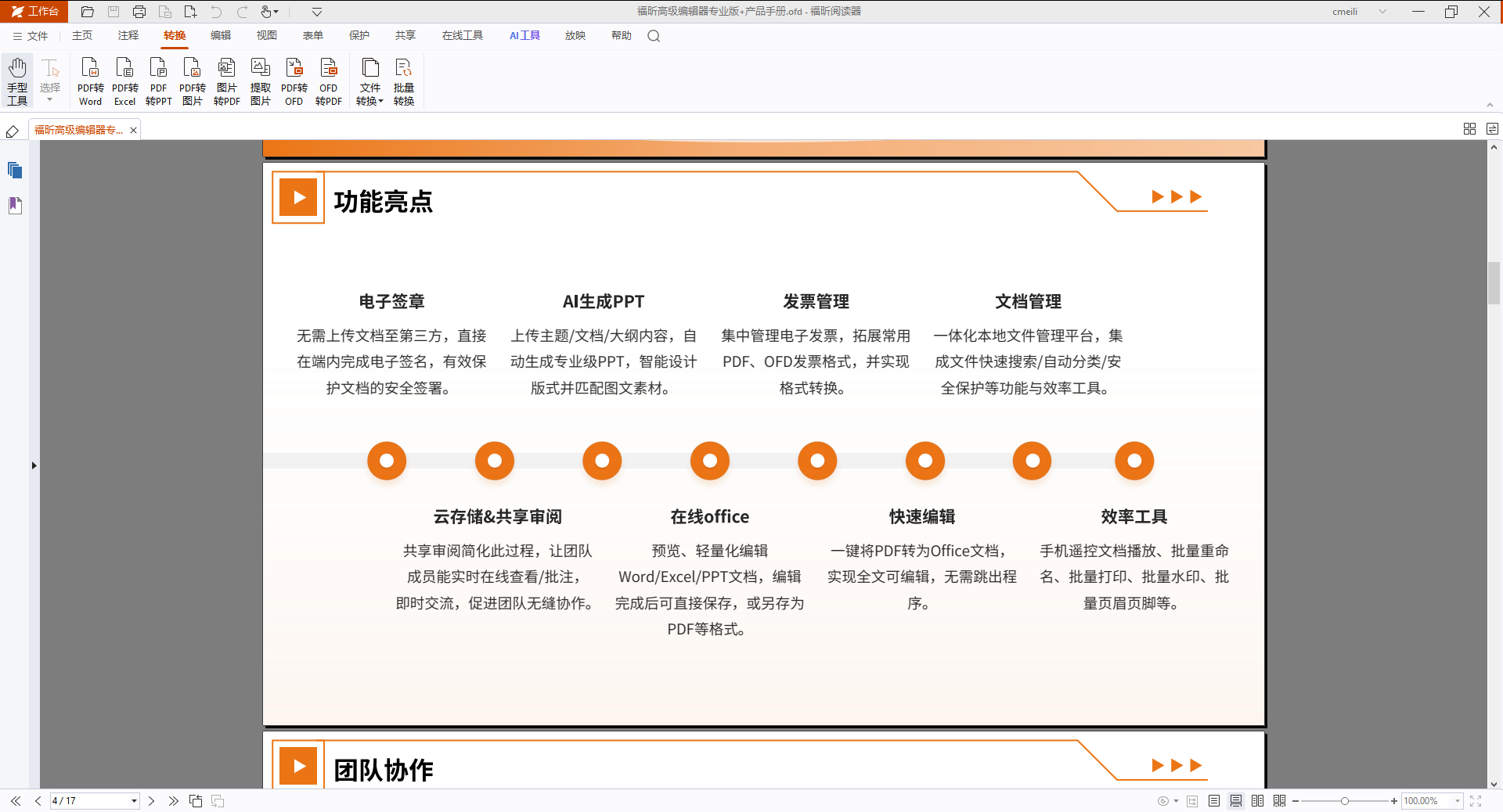Click the save icon in the quick toolbar

tap(114, 12)
